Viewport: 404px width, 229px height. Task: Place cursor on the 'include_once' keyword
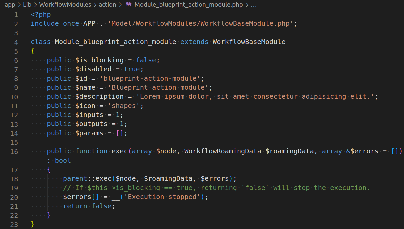pyautogui.click(x=55, y=24)
